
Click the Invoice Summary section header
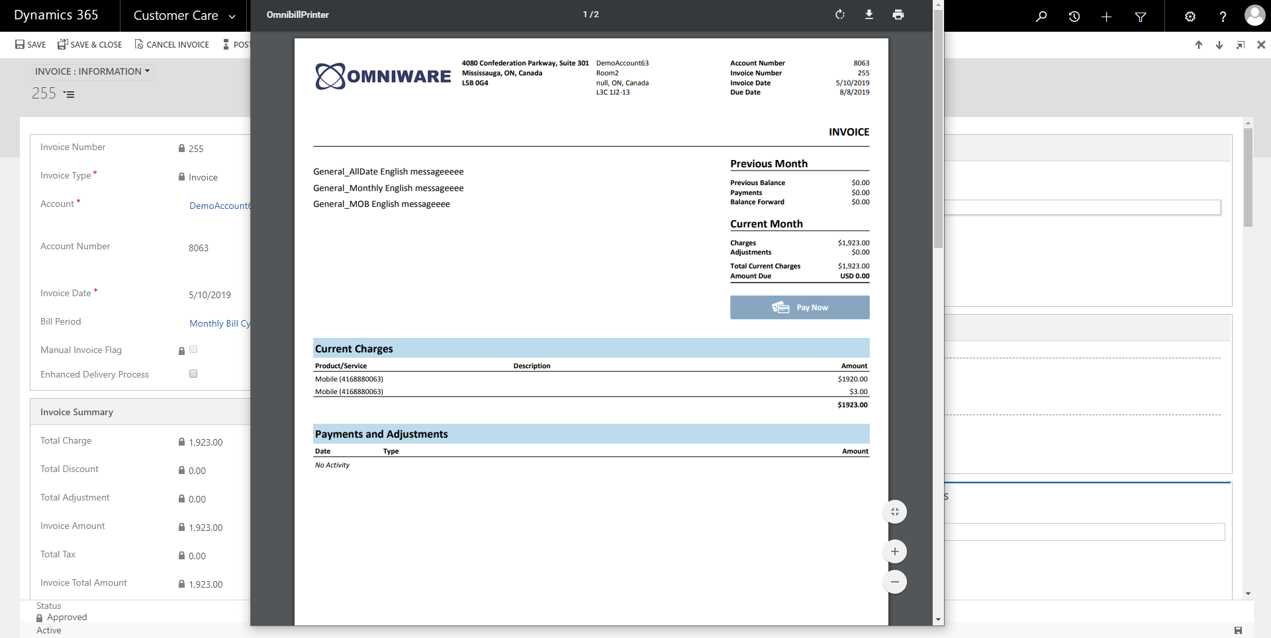pyautogui.click(x=140, y=412)
